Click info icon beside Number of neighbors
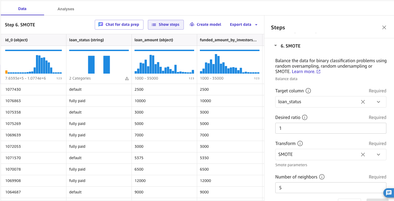The image size is (394, 201). 322,177
